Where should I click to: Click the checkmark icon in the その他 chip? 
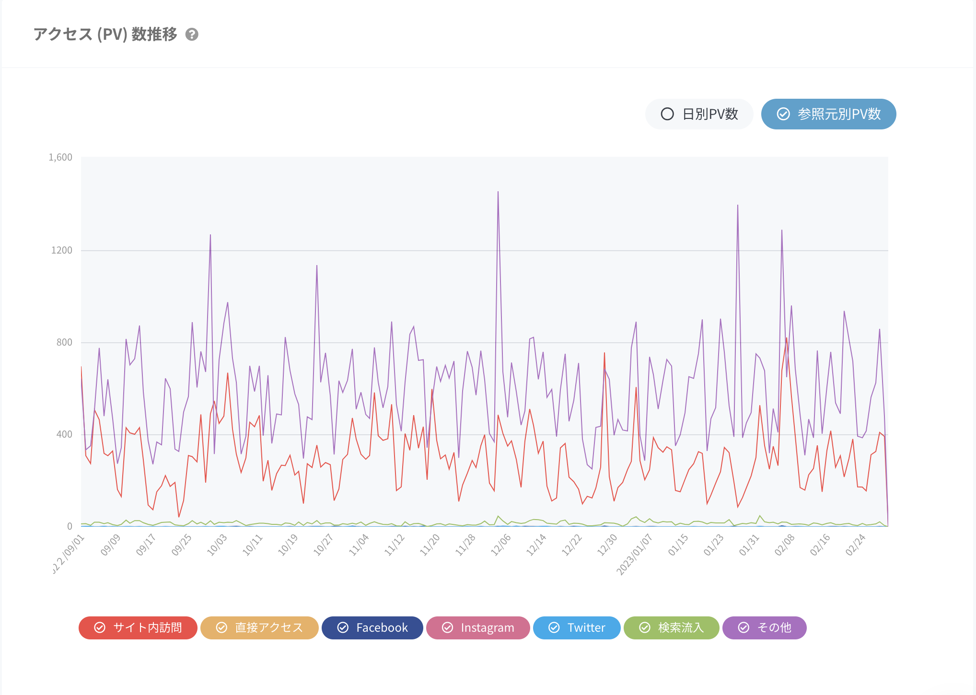point(744,628)
